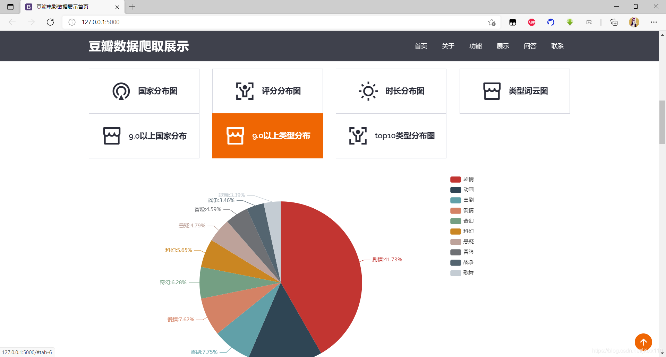This screenshot has height=357, width=666.
Task: Click the 豆瓣数据爬取展示 site title
Action: [139, 46]
